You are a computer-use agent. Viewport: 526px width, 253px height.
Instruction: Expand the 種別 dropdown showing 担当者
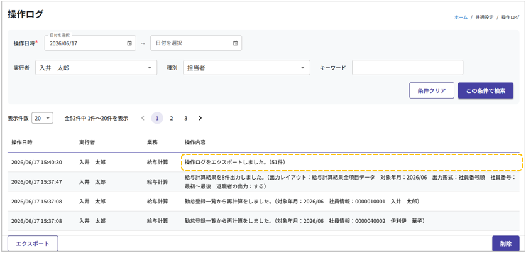click(246, 68)
